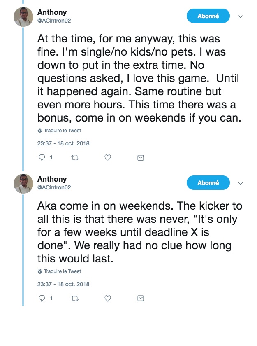Like the second tweet about weekends
Viewport: 257px width, 346px height.
point(107,298)
